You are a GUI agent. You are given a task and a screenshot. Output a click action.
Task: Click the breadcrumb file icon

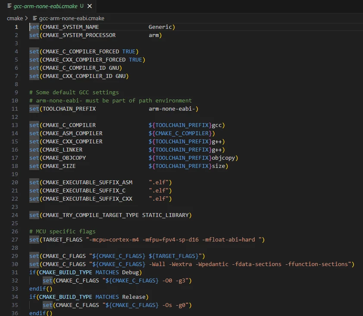coord(35,18)
